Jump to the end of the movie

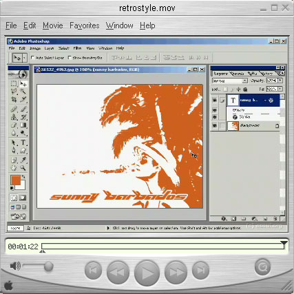click(201, 270)
